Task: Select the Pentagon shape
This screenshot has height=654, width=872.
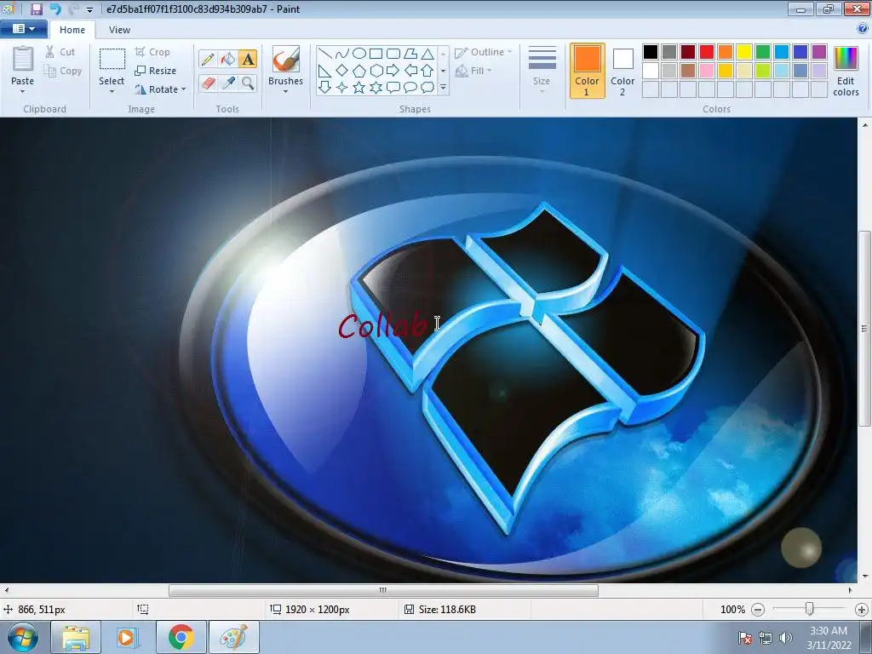Action: 359,71
